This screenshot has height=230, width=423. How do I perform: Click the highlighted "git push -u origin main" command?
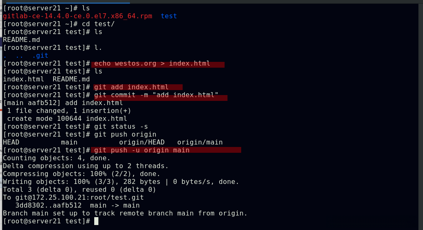click(142, 150)
